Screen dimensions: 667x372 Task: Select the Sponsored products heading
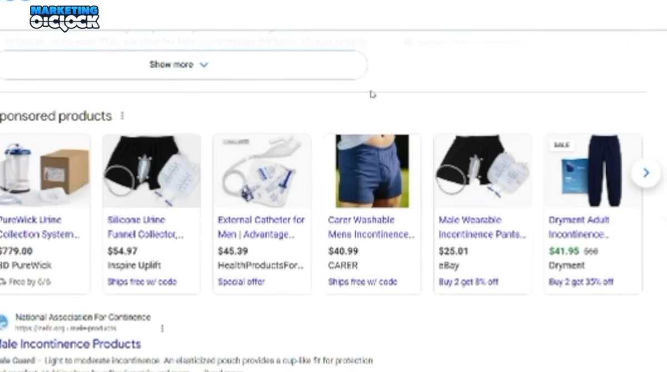pyautogui.click(x=56, y=116)
